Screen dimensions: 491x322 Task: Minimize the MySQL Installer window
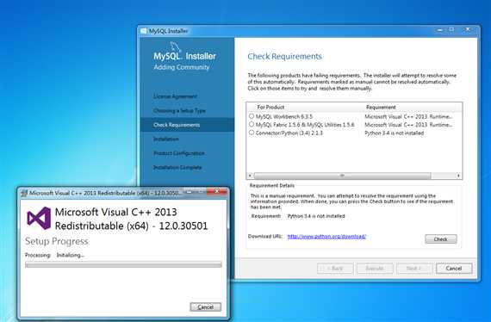tap(440, 30)
